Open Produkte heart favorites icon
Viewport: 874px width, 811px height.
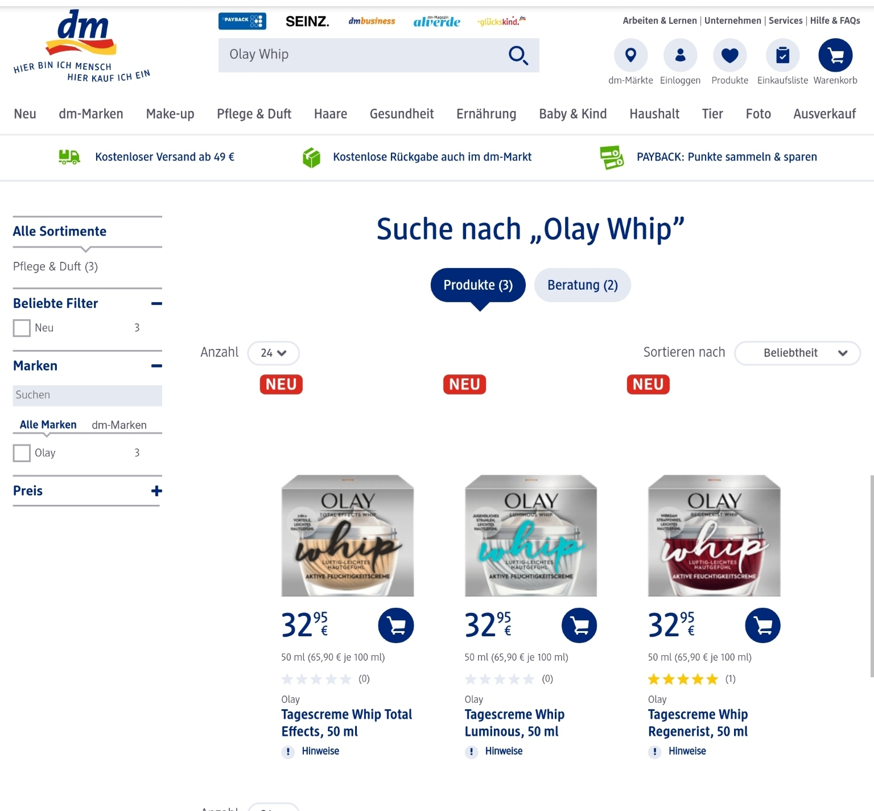729,55
